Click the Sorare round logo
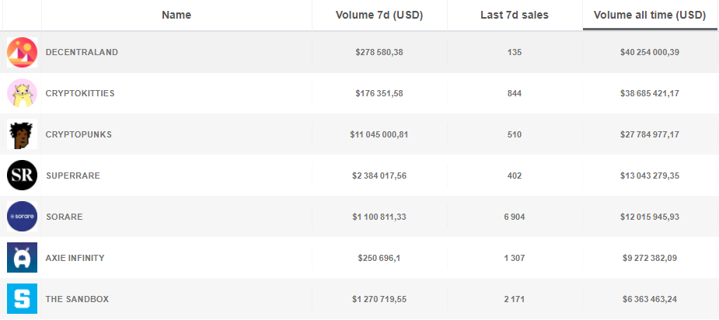This screenshot has height=320, width=719. [x=22, y=217]
